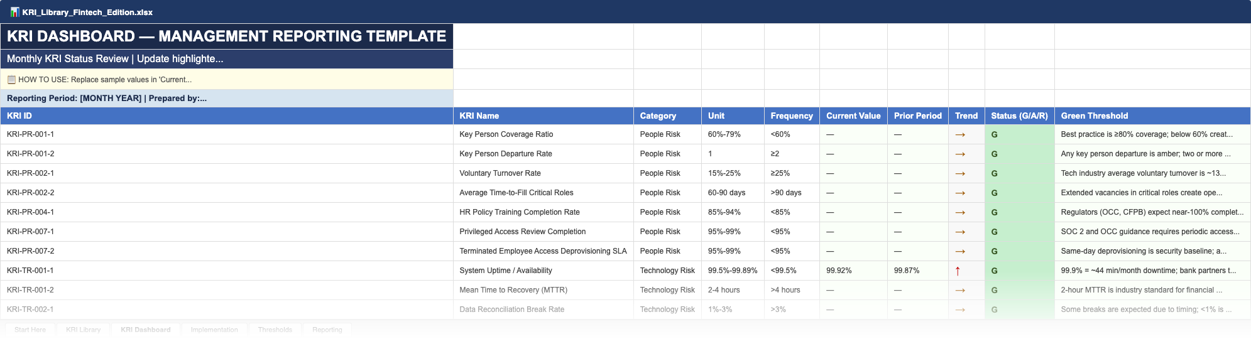This screenshot has height=339, width=1251.
Task: Click the Mean Time to Recovery (MTTR) cell
Action: tap(544, 290)
